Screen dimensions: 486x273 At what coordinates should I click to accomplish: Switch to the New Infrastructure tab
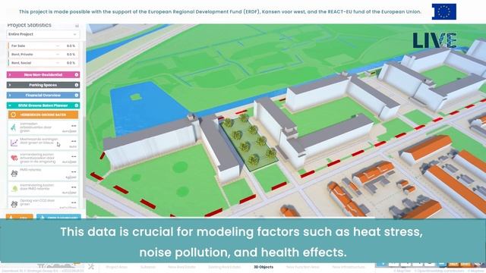pos(349,267)
